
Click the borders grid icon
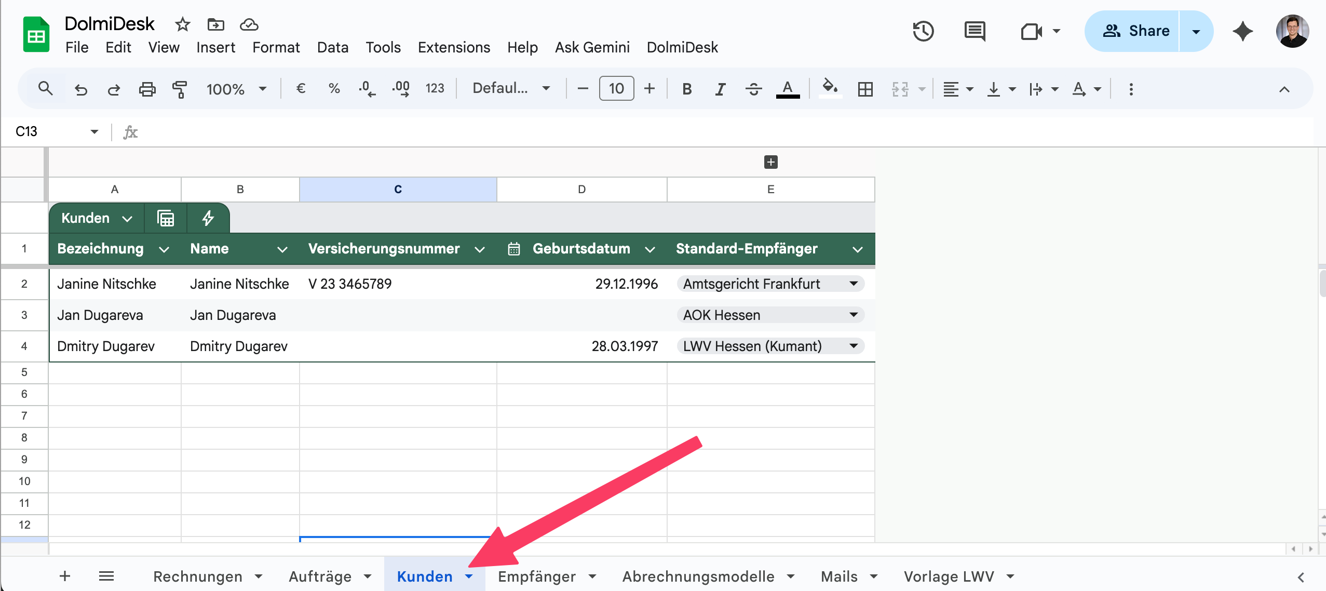coord(865,89)
